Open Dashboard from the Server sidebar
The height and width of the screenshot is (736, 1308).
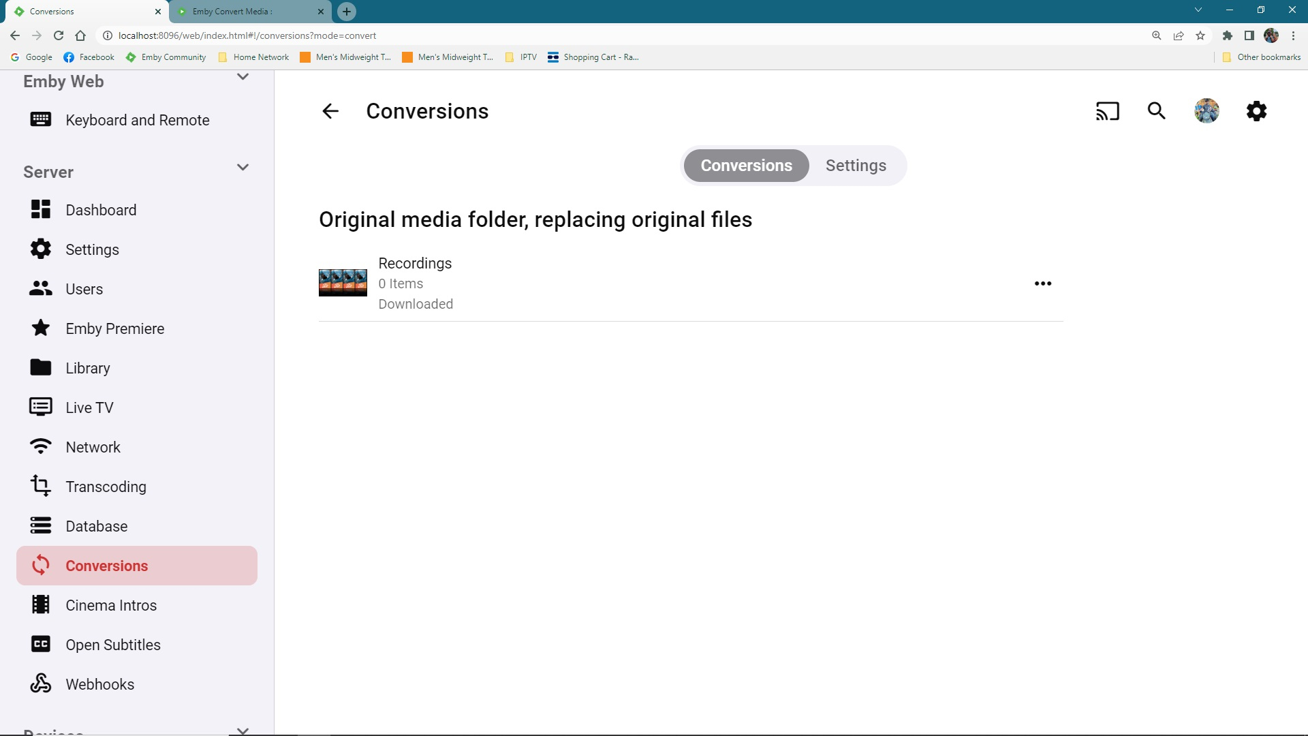(100, 210)
